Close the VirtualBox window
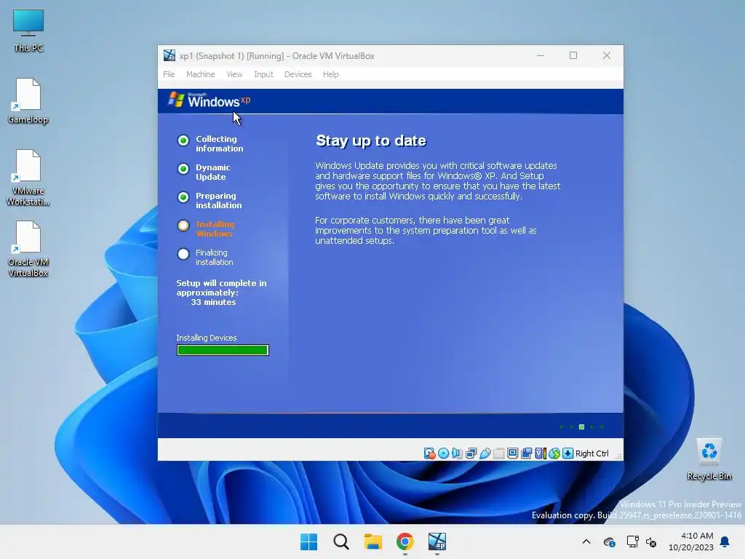The image size is (745, 559). (x=607, y=55)
